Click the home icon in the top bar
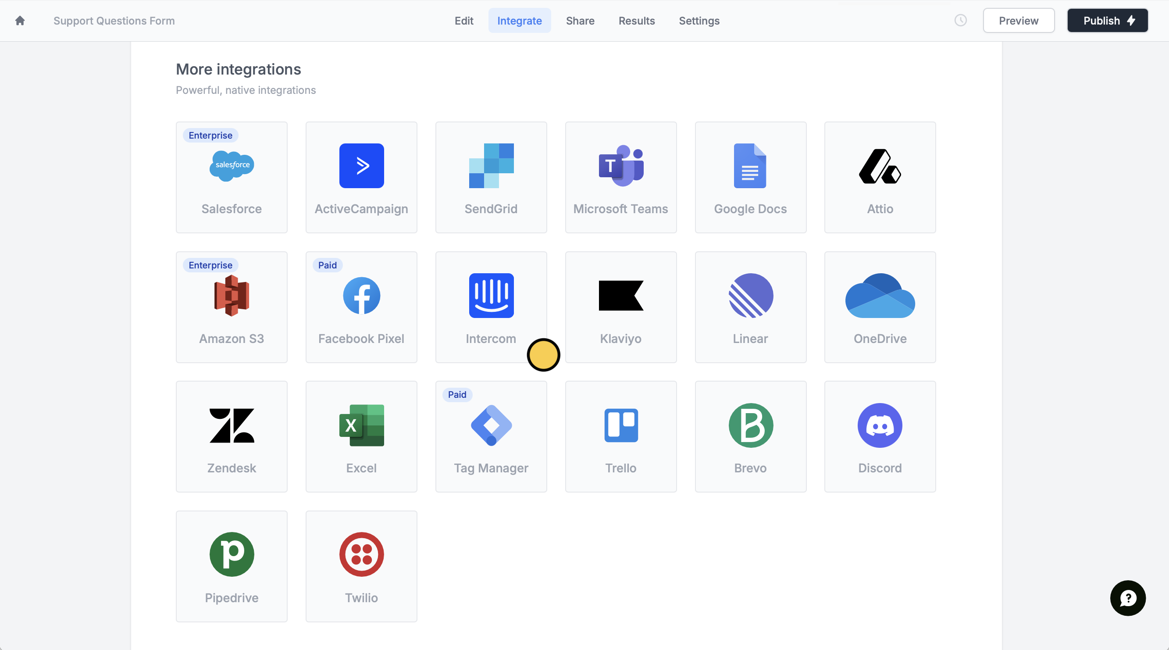 (20, 21)
